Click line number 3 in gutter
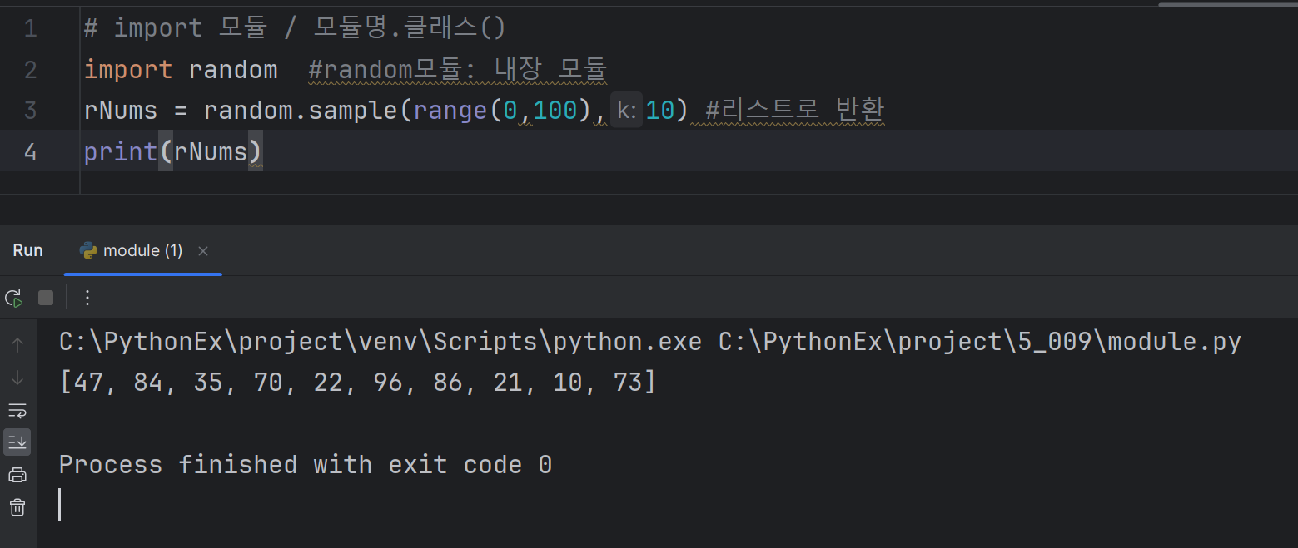This screenshot has width=1298, height=548. pyautogui.click(x=31, y=111)
